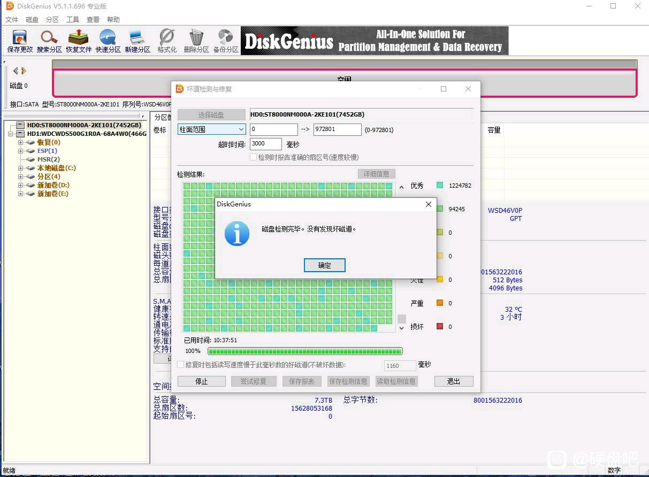
Task: Launch the 恢复文件 tool
Action: [x=79, y=41]
